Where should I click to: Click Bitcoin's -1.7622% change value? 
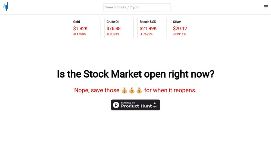[x=146, y=34]
